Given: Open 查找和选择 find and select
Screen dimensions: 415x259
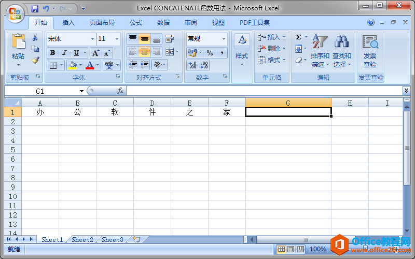Looking at the screenshot, I should (x=342, y=50).
